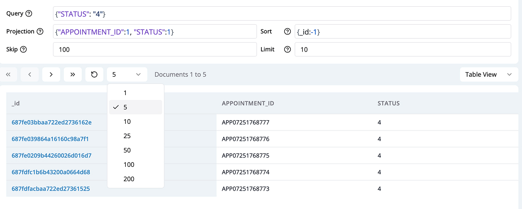Open document 687fe03bbaa722ed2736162e
The image size is (522, 209).
pyautogui.click(x=52, y=122)
